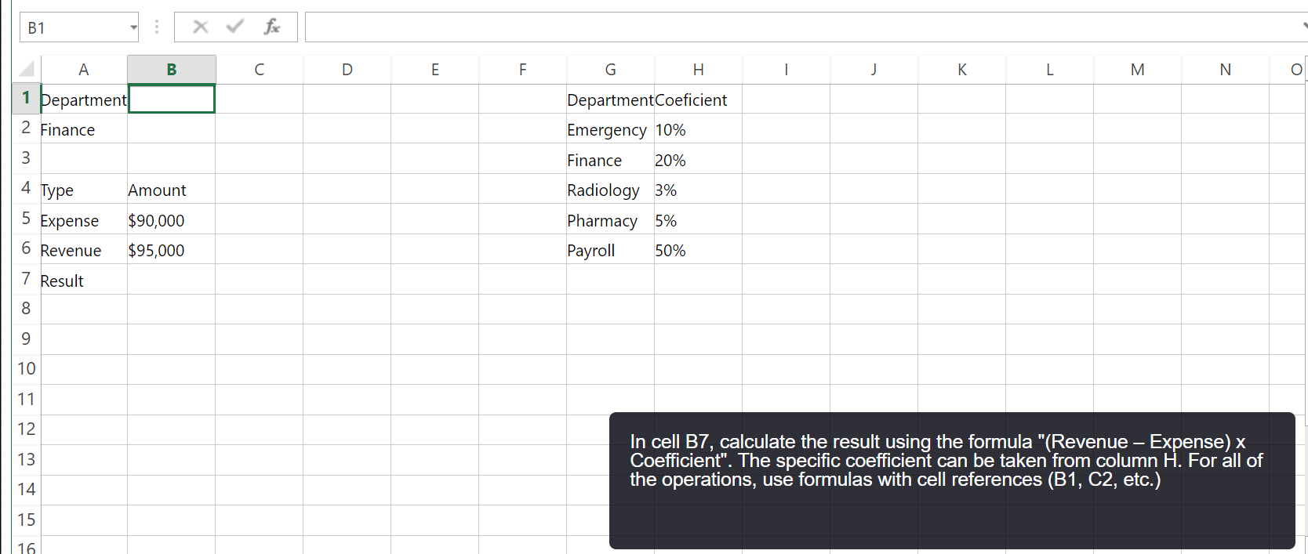The width and height of the screenshot is (1308, 554).
Task: Click the selected empty cell B1
Action: [172, 99]
